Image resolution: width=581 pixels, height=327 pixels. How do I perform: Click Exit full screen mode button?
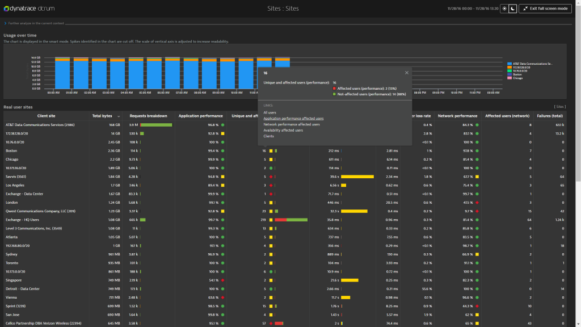coord(545,9)
